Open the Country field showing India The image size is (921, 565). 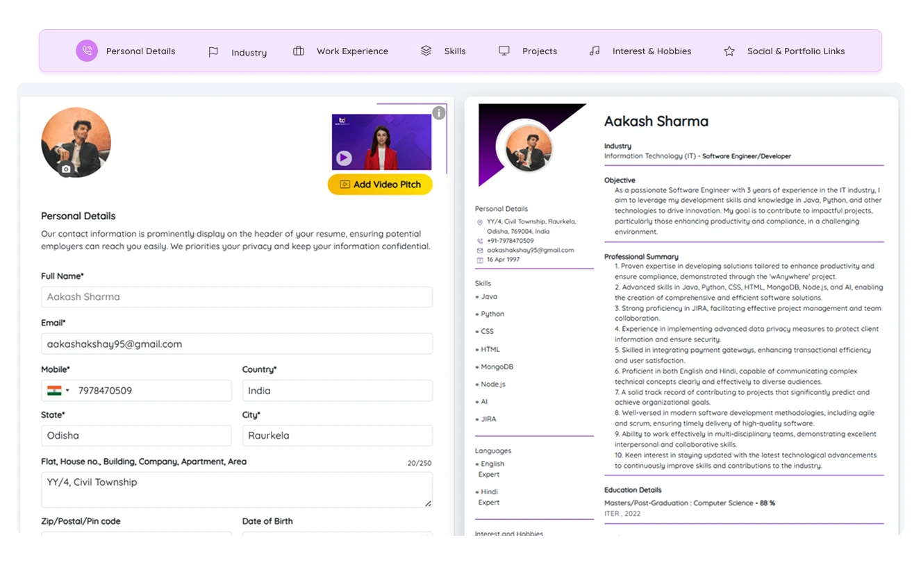tap(337, 391)
